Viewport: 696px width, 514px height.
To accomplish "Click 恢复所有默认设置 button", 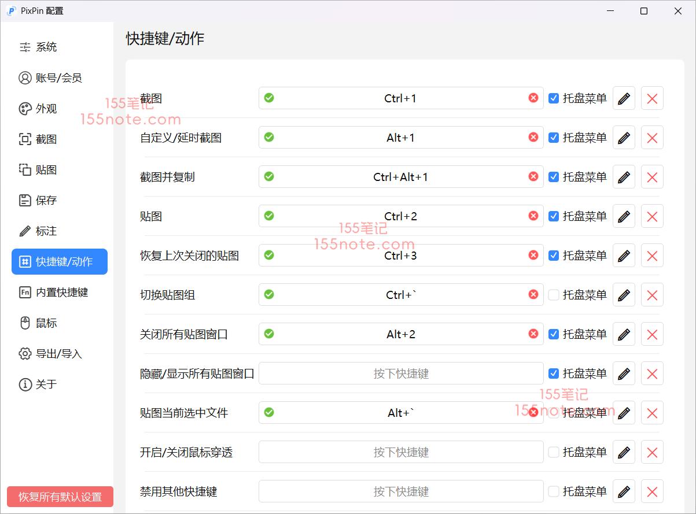I will point(60,497).
